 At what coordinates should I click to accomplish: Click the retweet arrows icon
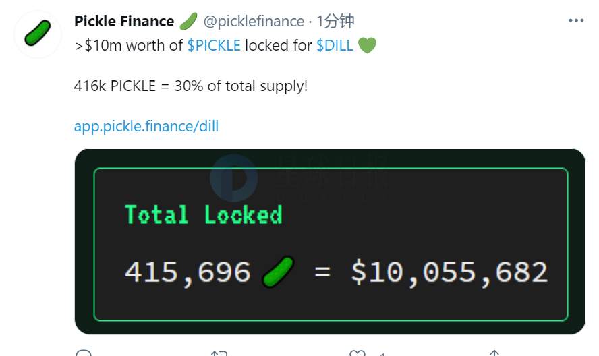tap(219, 353)
